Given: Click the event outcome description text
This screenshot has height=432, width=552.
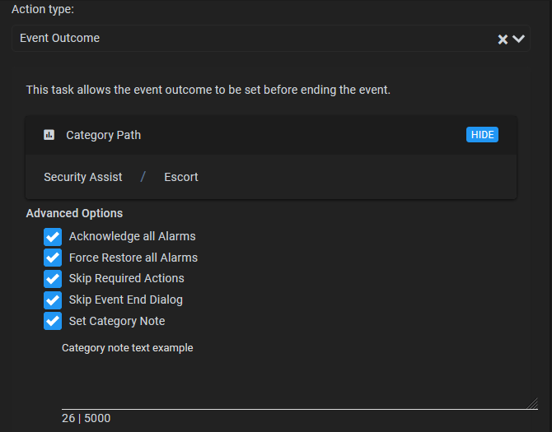Looking at the screenshot, I should 208,90.
